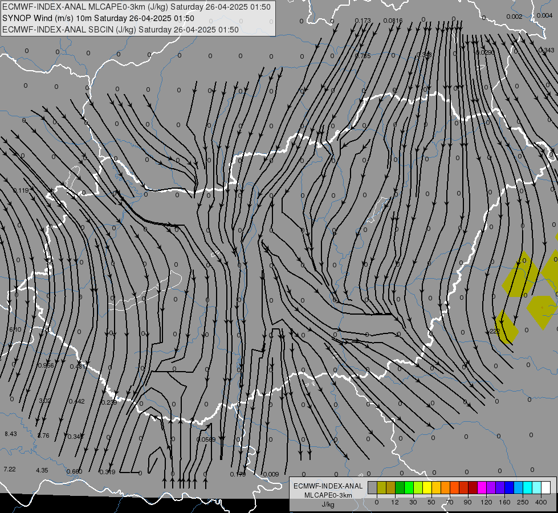Screen dimensions: 558x513
Task: Click the map value 0.002
Action: (x=514, y=17)
